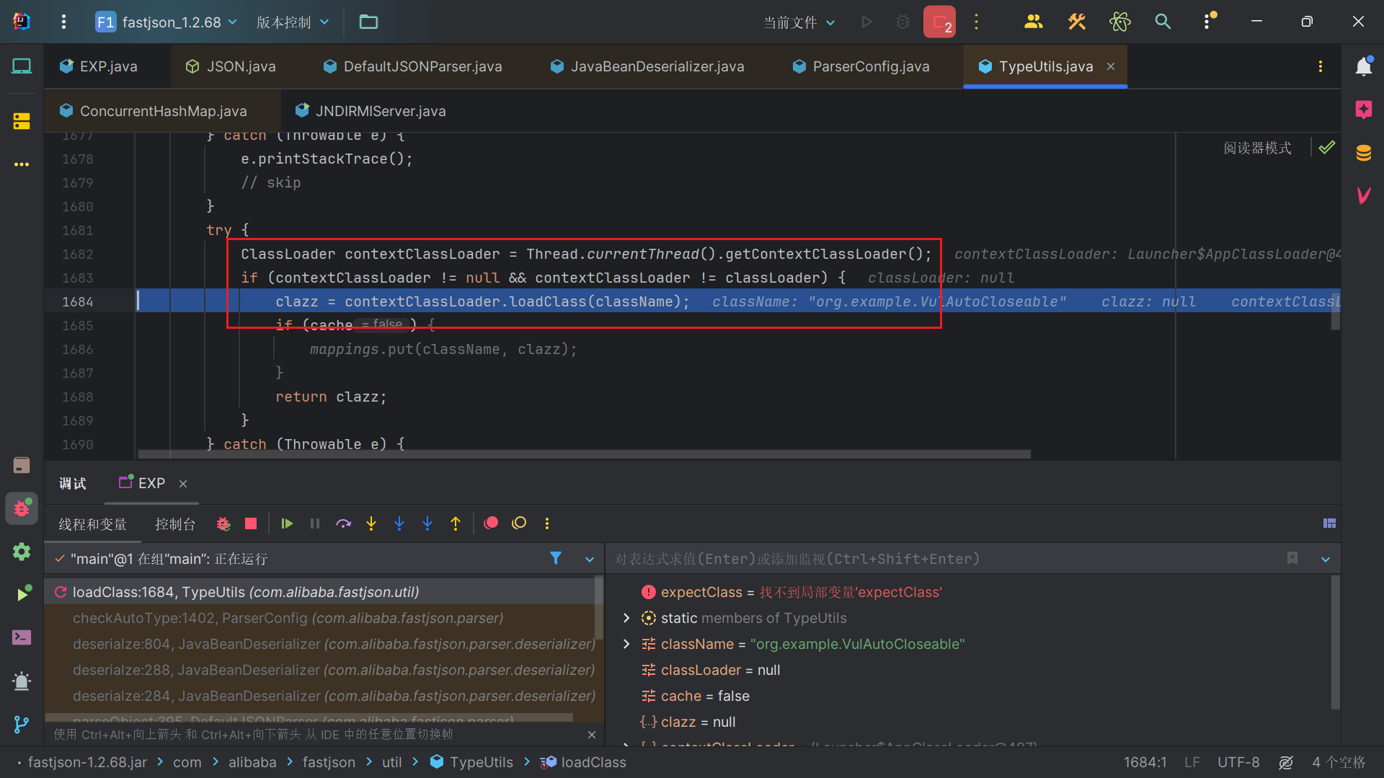Open more debugger actions menu
This screenshot has width=1384, height=778.
(547, 523)
